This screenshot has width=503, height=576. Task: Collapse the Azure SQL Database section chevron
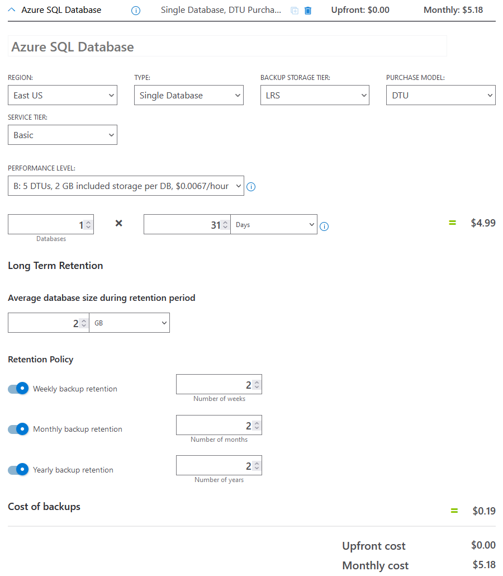coord(12,10)
